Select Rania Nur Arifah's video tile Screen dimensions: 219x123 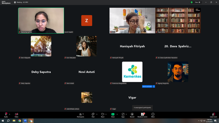pos(41,20)
